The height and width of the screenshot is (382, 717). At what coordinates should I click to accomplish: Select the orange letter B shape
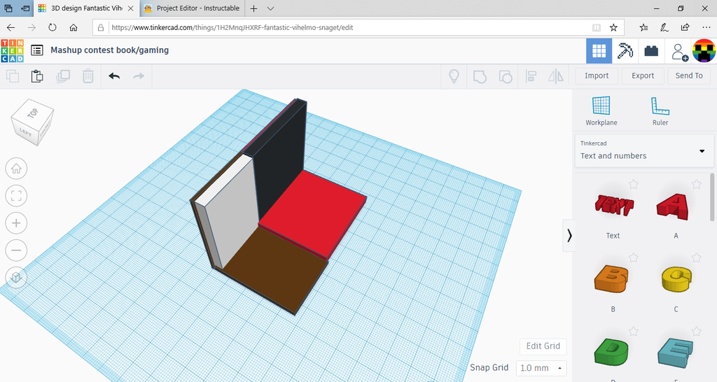pyautogui.click(x=611, y=278)
